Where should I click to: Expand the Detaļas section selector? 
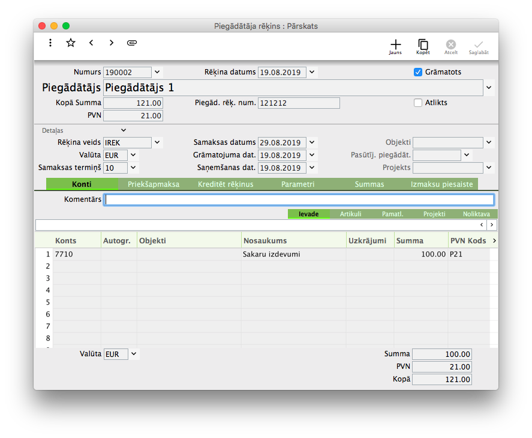pyautogui.click(x=124, y=130)
